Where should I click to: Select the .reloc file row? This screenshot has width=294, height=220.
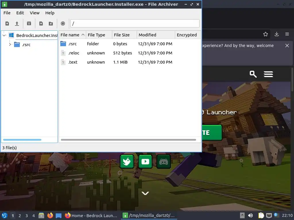coord(130,53)
